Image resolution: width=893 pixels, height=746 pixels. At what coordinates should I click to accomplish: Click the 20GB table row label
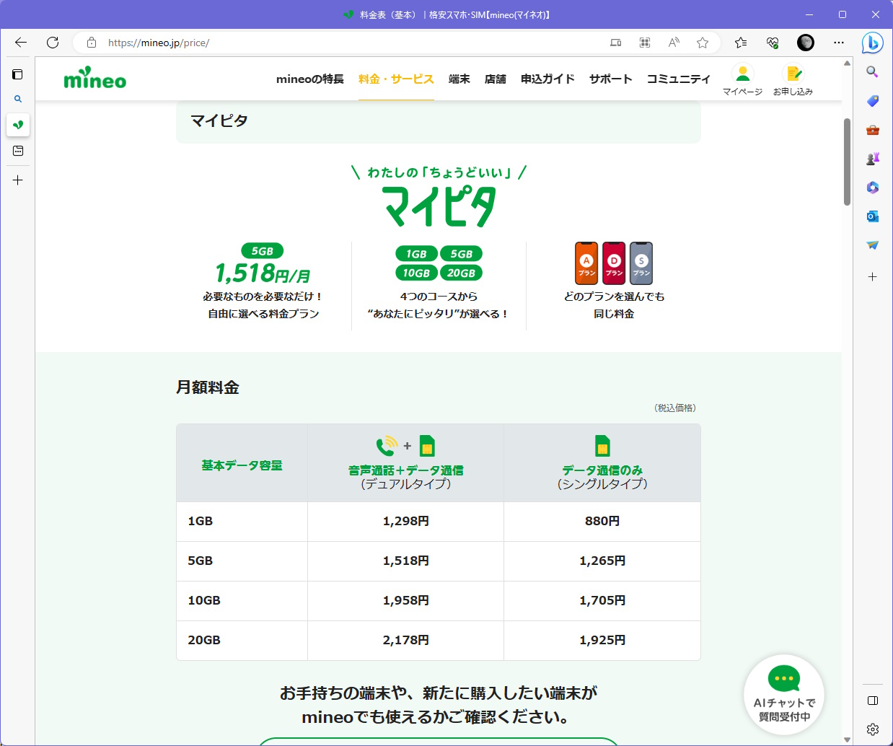click(x=204, y=640)
